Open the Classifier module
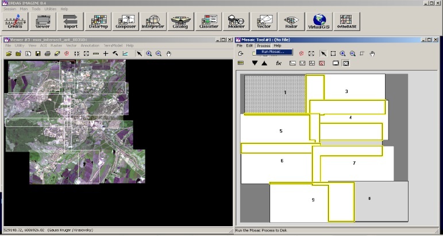The height and width of the screenshot is (236, 443). click(209, 22)
